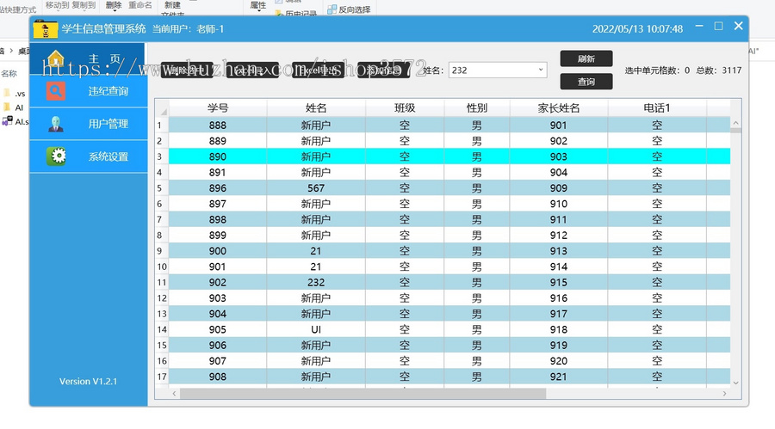The image size is (775, 429).
Task: Click parent name cell 921
Action: tap(559, 377)
